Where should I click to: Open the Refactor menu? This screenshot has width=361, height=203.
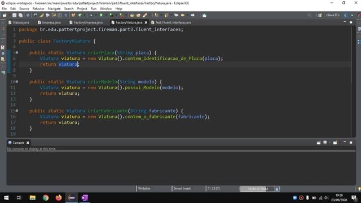pyautogui.click(x=38, y=9)
